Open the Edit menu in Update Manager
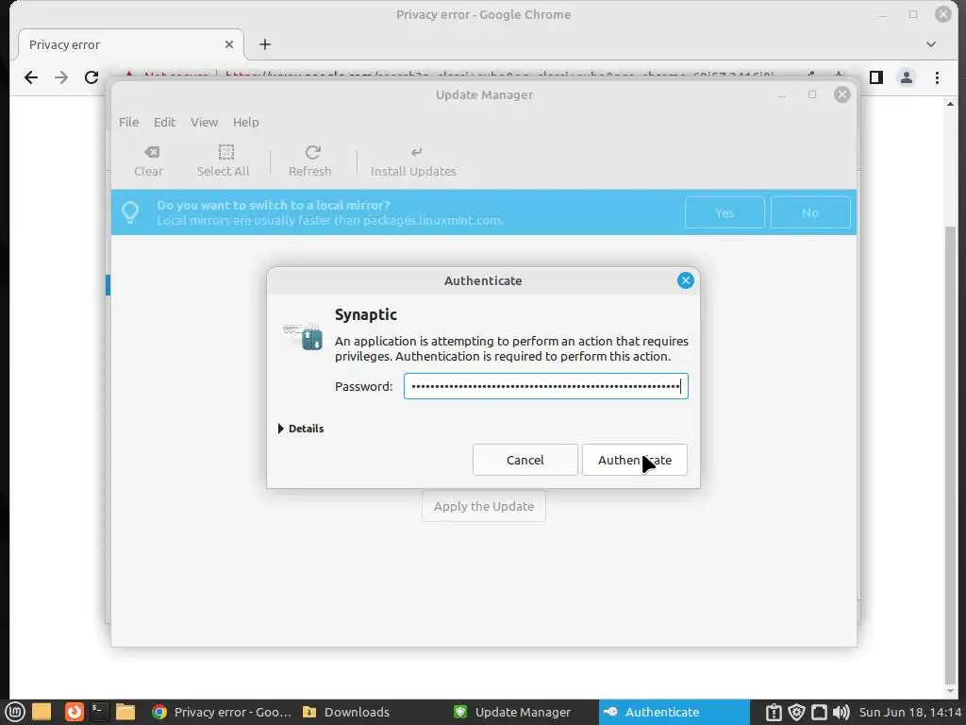The image size is (966, 725). pos(164,122)
